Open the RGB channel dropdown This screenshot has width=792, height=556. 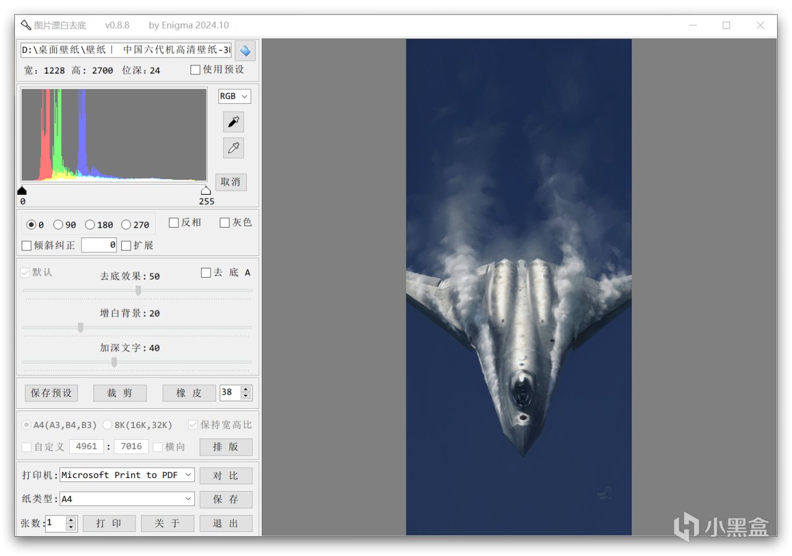click(235, 96)
